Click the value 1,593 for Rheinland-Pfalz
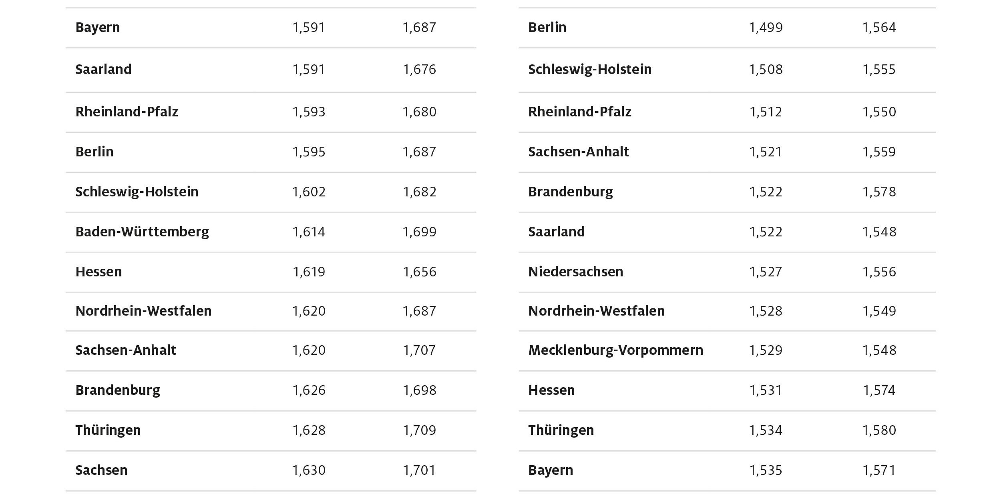Viewport: 993px width, 496px height. click(309, 112)
